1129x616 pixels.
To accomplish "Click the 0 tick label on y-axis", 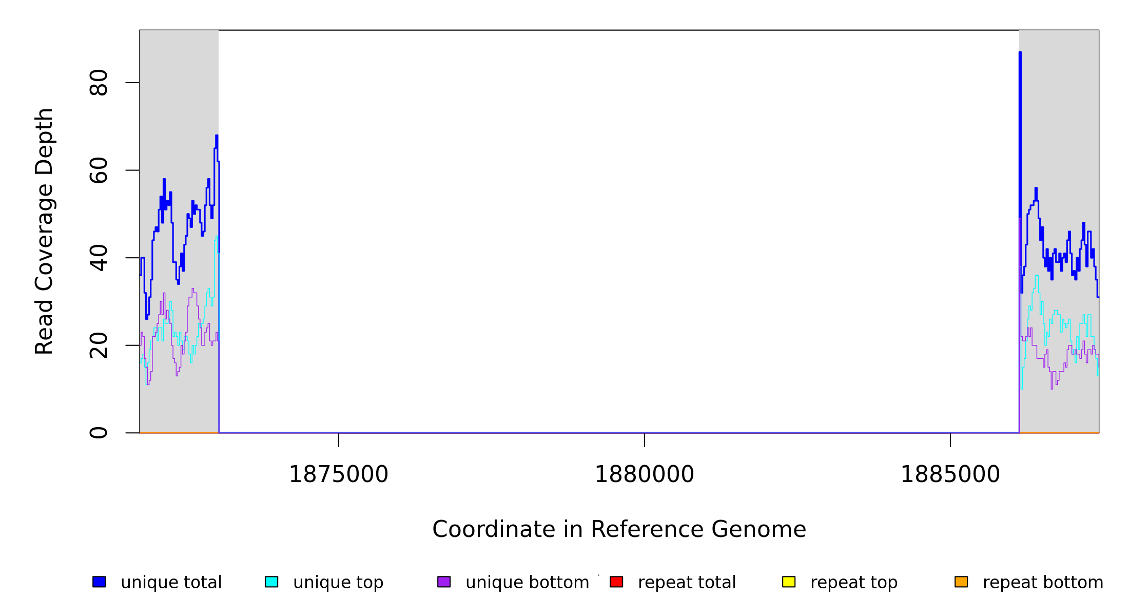I will tap(99, 433).
